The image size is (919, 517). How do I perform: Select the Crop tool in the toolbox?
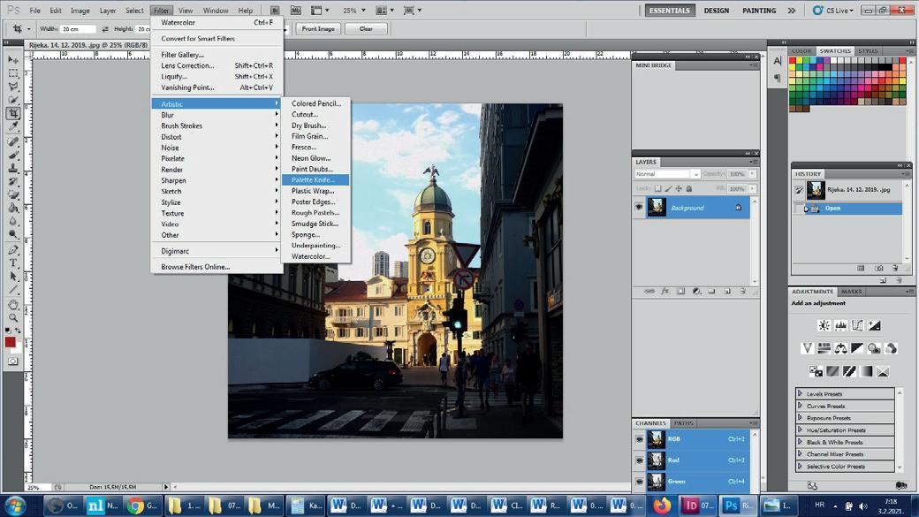(13, 114)
